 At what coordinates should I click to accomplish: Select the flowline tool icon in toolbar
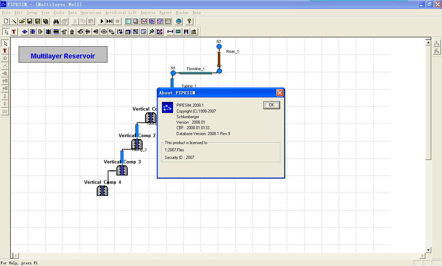[178, 32]
